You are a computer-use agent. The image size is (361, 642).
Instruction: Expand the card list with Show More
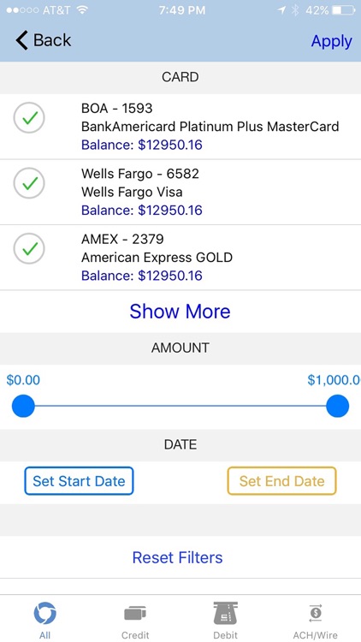(180, 312)
